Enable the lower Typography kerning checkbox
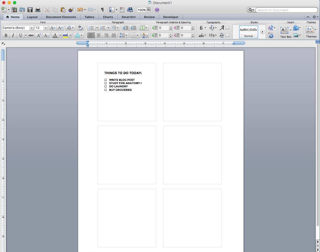Screen dimensions: 320x252 pyautogui.click(x=227, y=35)
